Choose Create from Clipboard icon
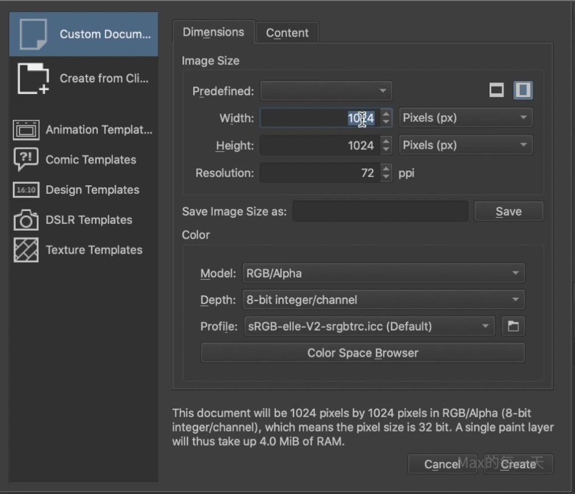Screen dimensions: 575x494 click(x=33, y=79)
